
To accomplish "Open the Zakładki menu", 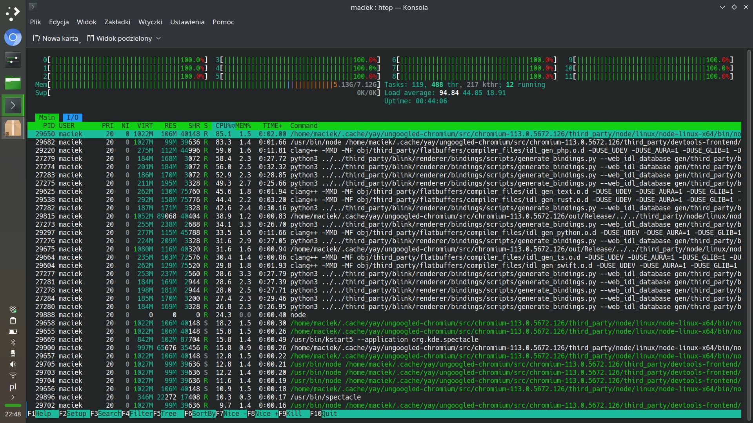I will (117, 22).
